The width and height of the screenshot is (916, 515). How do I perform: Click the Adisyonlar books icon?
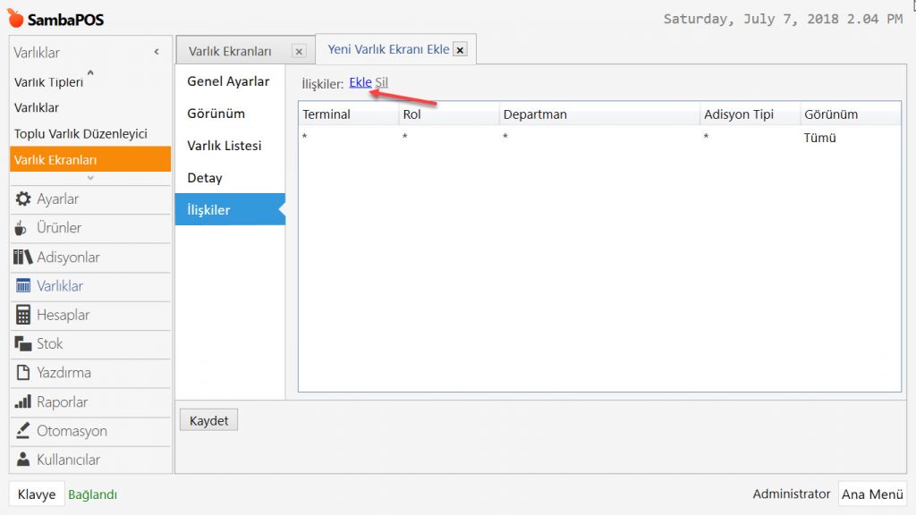click(x=23, y=257)
